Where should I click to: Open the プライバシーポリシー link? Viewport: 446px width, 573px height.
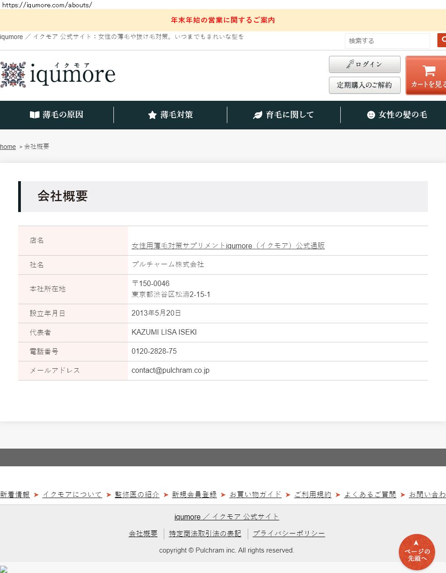tap(289, 533)
